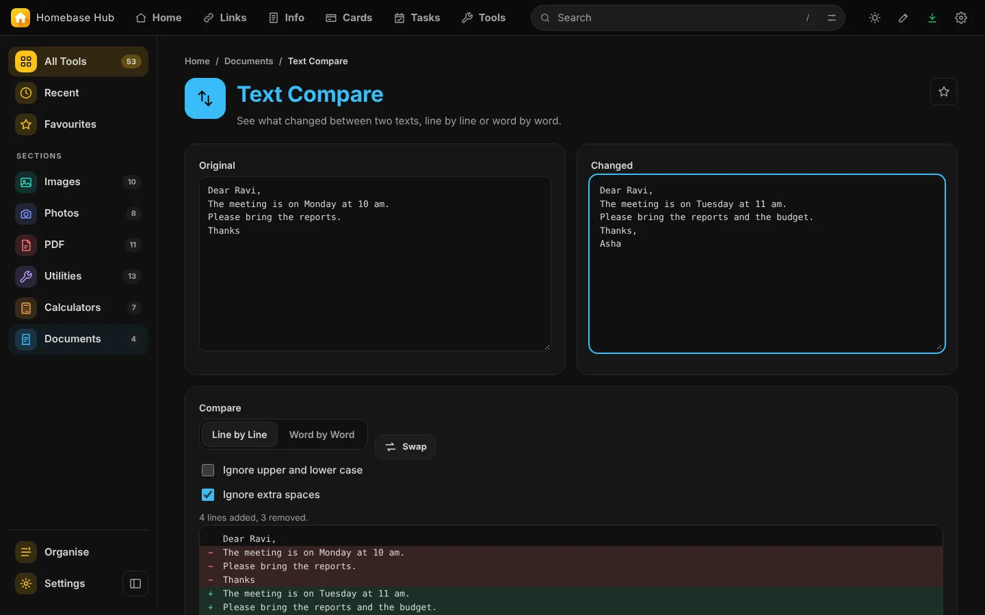Image resolution: width=985 pixels, height=615 pixels.
Task: Collapse the sidebar with the panel icon
Action: 135,584
